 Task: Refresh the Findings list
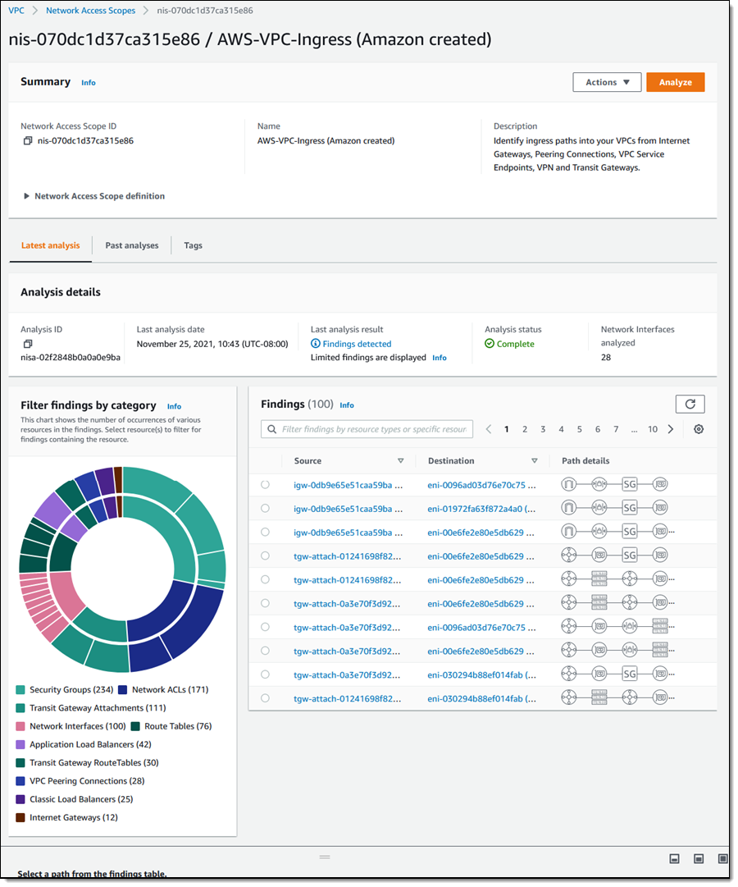690,405
